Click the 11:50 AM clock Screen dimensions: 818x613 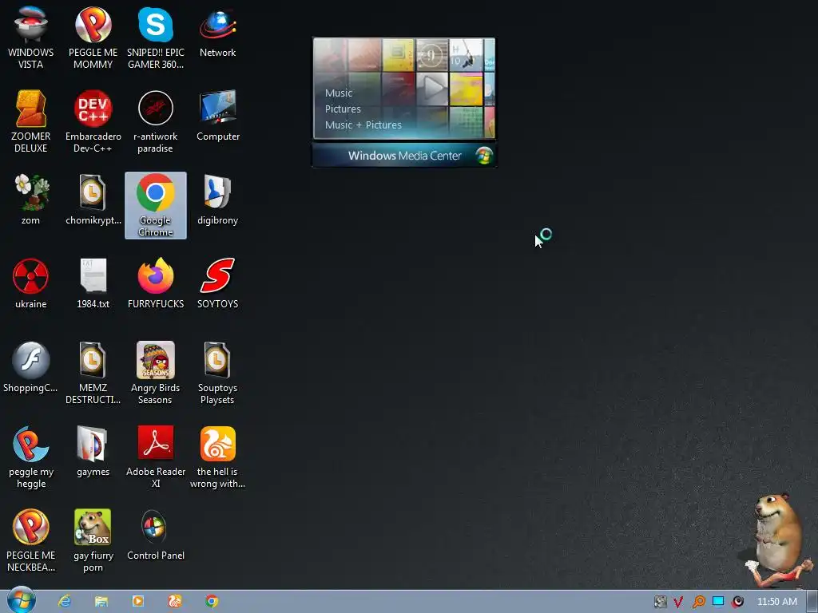tap(776, 602)
